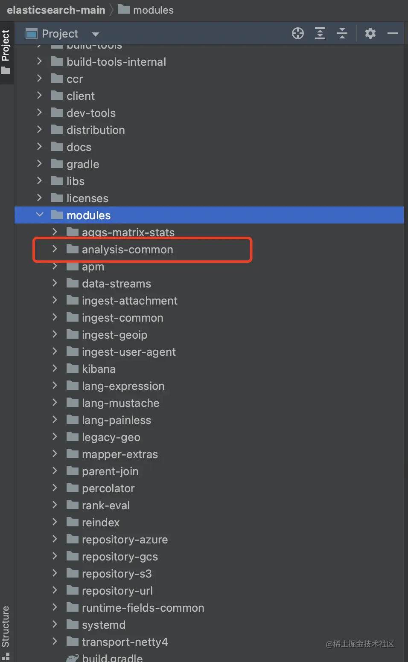Select the distribution folder
This screenshot has width=408, height=662.
[x=96, y=130]
